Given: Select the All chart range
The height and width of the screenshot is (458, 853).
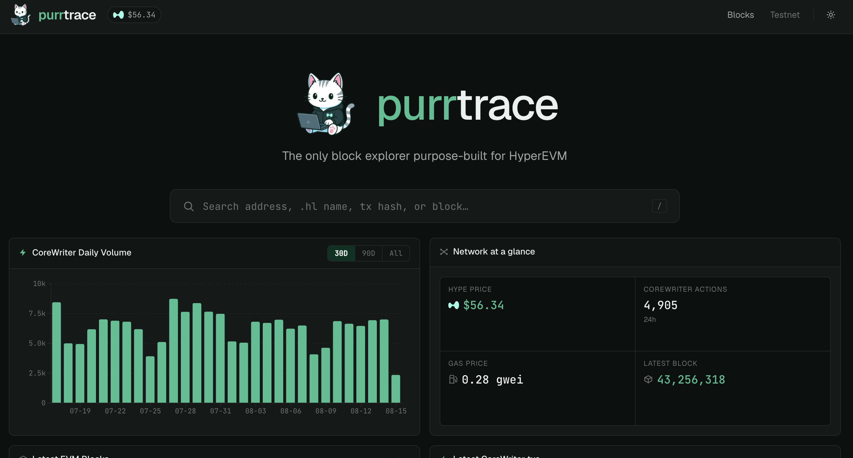Looking at the screenshot, I should (396, 253).
